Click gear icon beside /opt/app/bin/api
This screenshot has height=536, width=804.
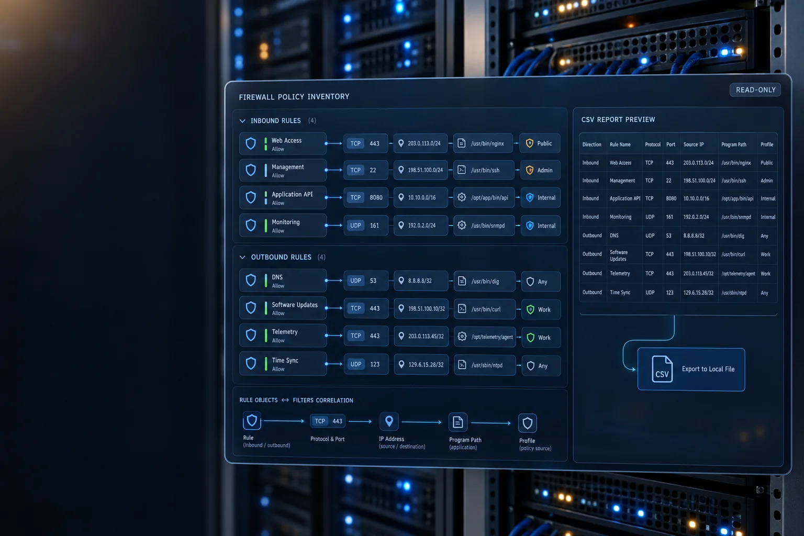pyautogui.click(x=462, y=197)
